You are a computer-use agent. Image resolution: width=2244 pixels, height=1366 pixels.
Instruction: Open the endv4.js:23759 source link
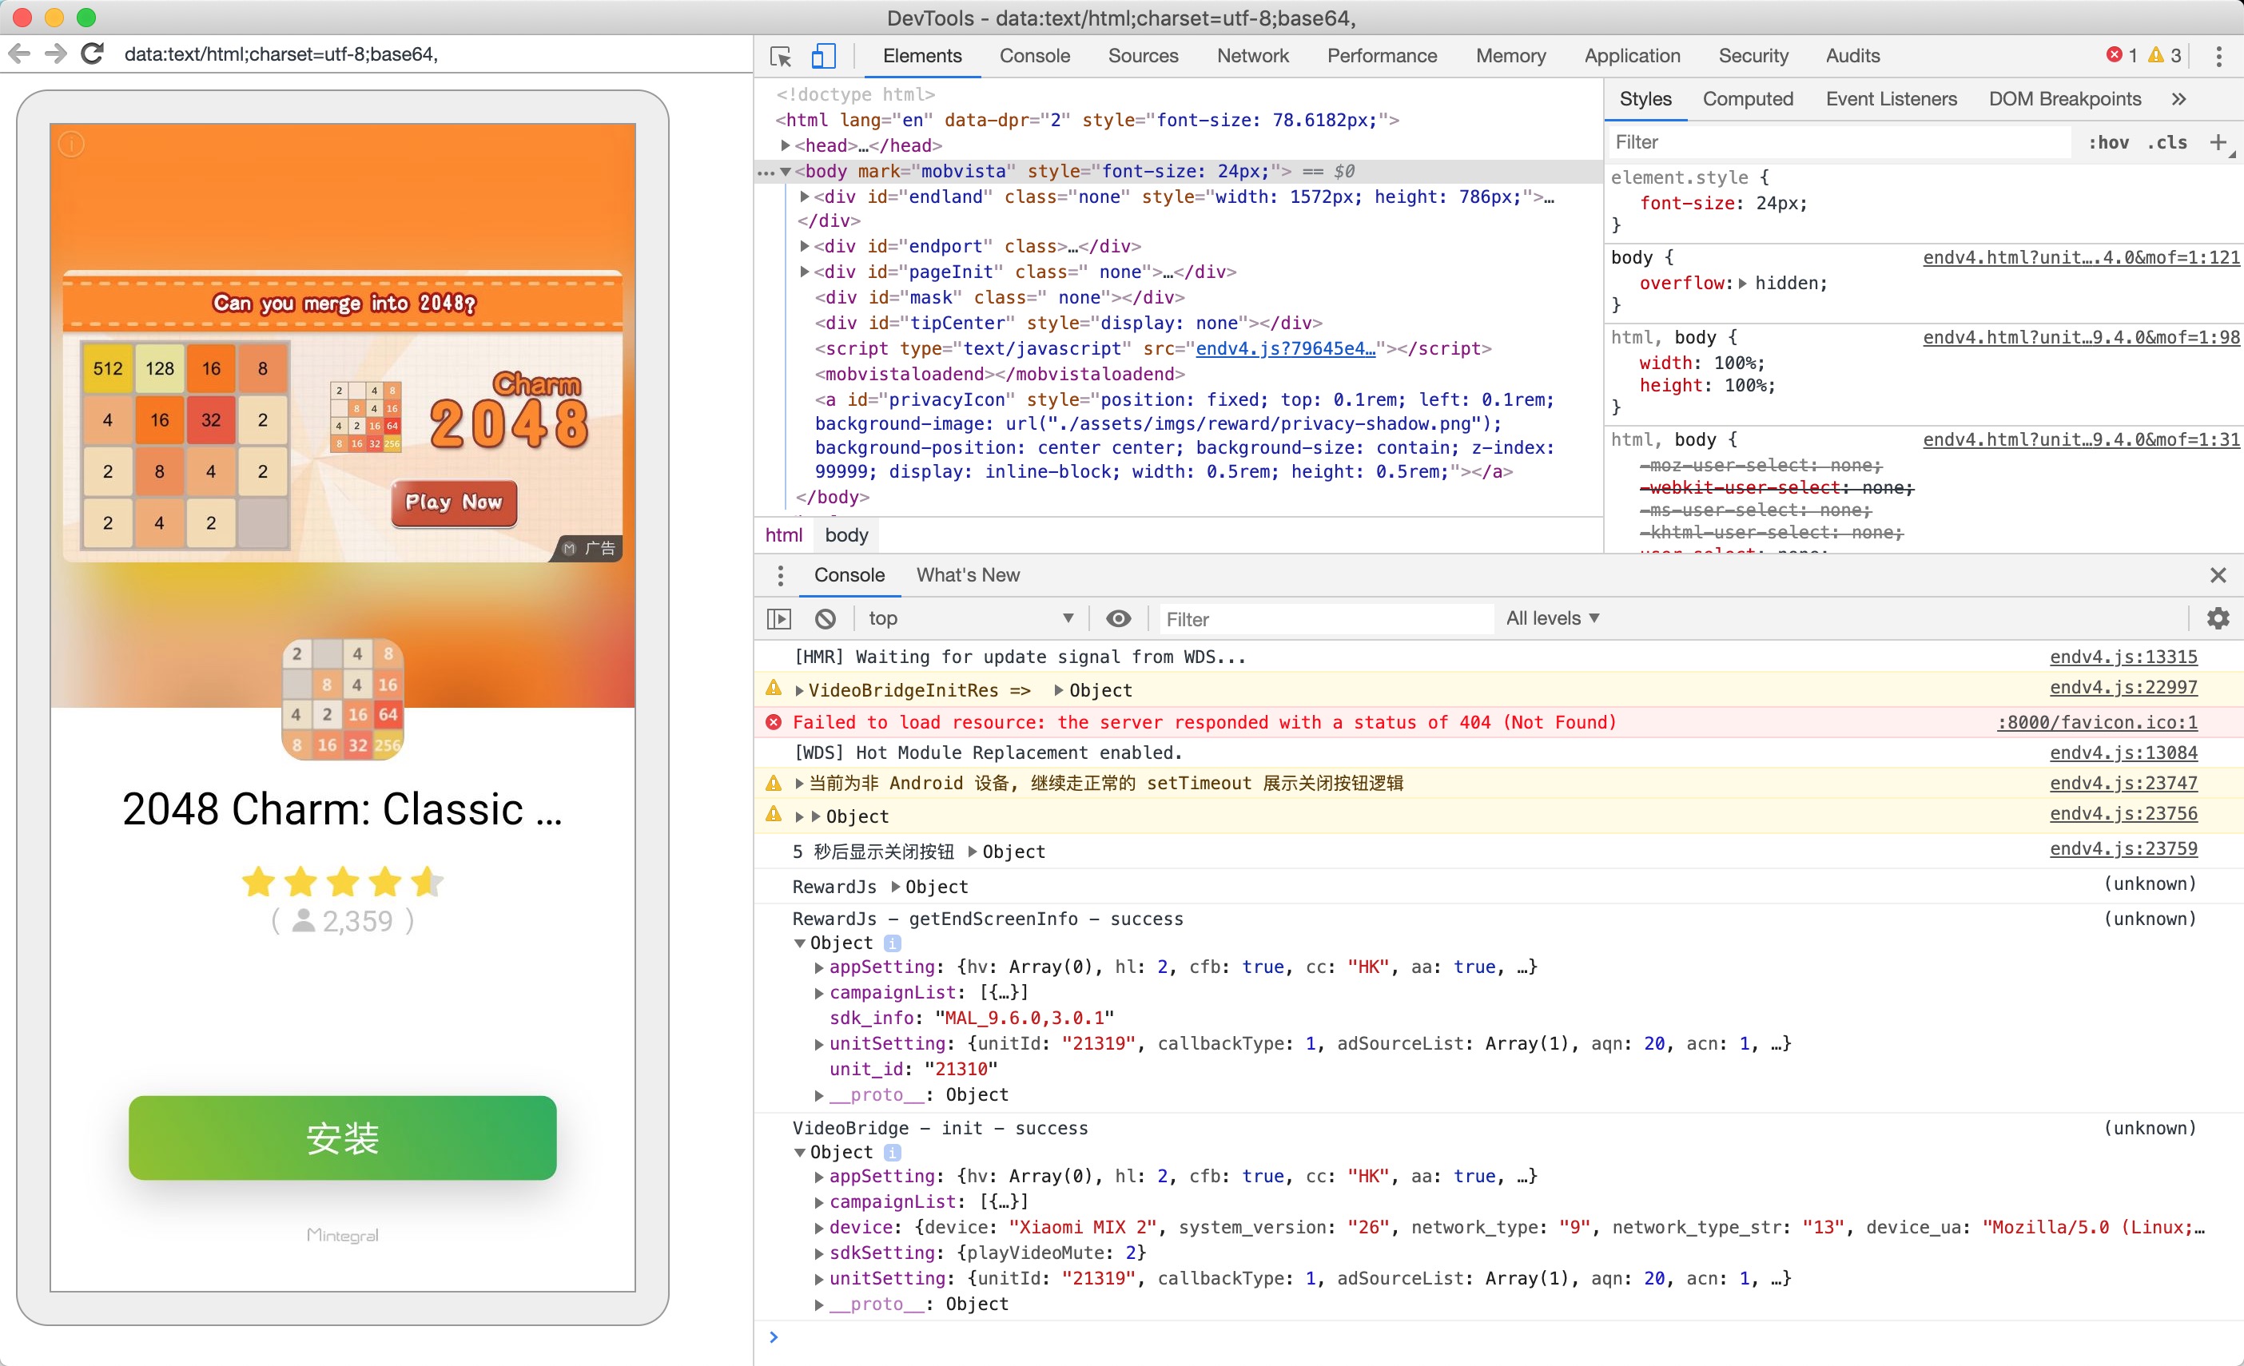click(x=2123, y=849)
